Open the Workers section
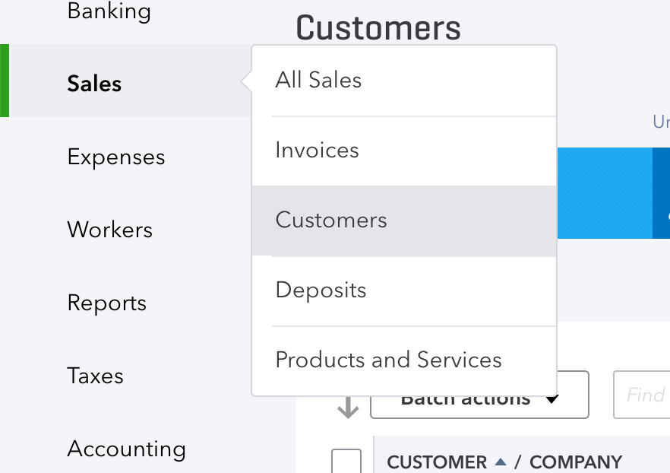 tap(109, 230)
